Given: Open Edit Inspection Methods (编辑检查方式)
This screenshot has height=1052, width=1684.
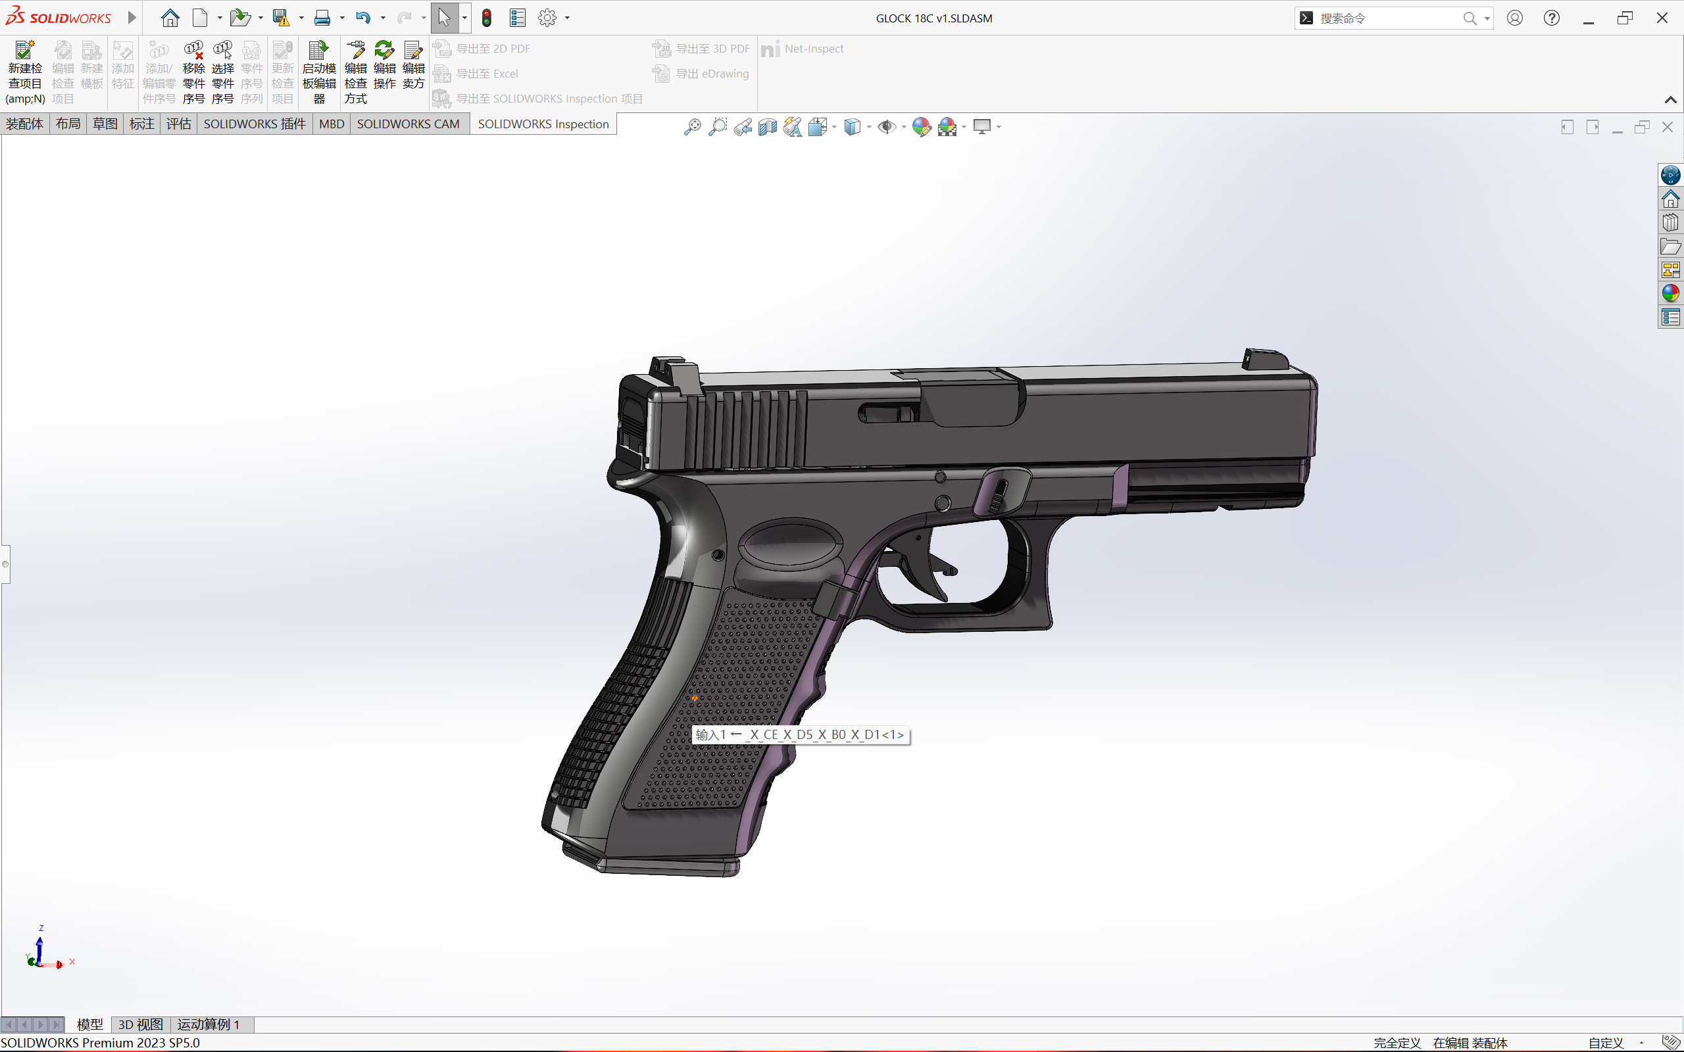Looking at the screenshot, I should click(x=356, y=72).
